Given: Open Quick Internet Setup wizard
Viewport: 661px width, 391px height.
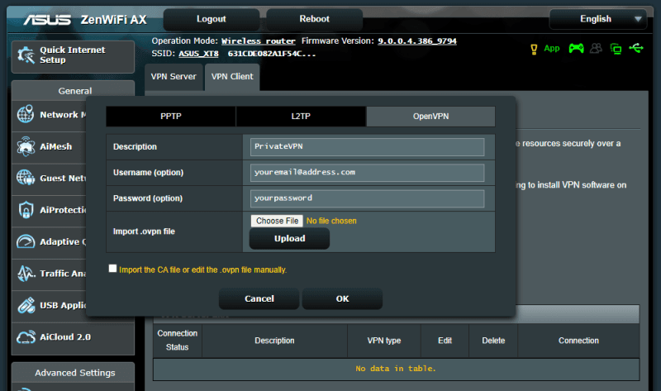Looking at the screenshot, I should click(72, 55).
